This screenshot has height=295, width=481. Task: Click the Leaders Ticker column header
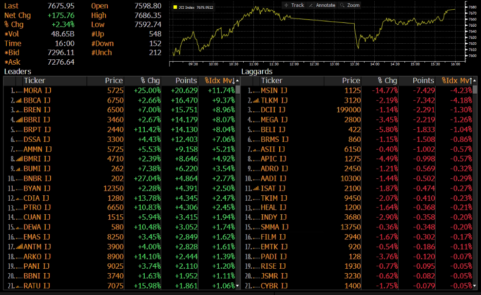(x=34, y=81)
